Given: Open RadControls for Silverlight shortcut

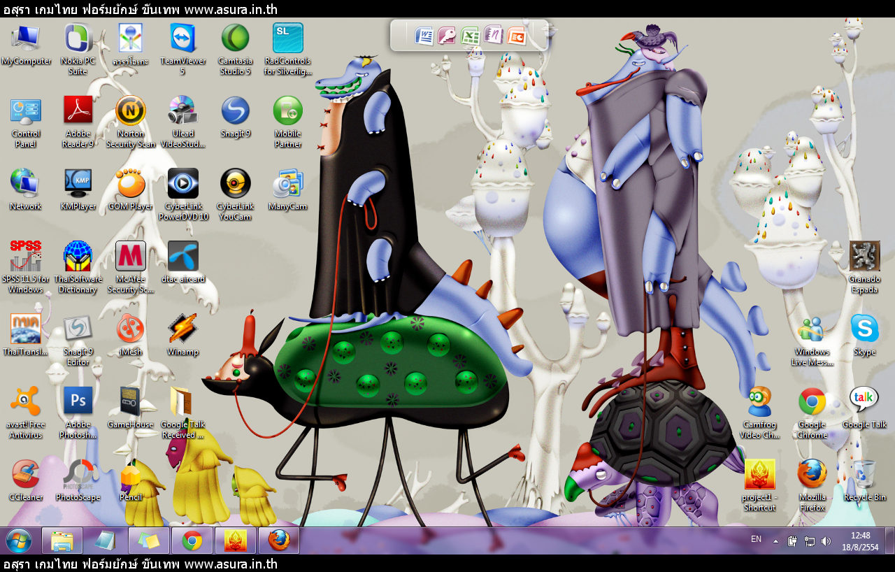Looking at the screenshot, I should point(287,50).
